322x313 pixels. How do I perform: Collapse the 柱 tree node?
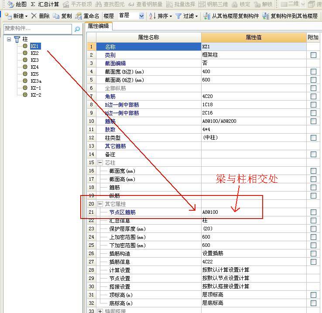pos(9,39)
